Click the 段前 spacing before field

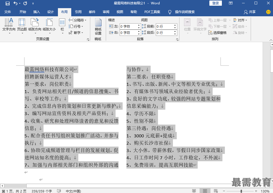(x=165, y=26)
